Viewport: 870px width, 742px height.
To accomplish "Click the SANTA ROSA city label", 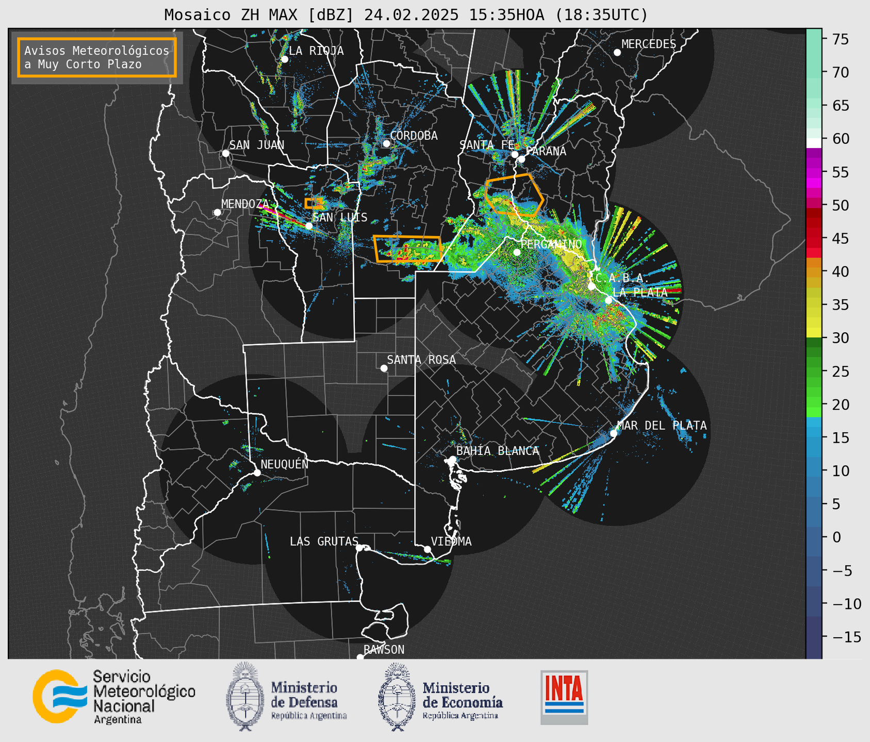I will click(x=421, y=360).
